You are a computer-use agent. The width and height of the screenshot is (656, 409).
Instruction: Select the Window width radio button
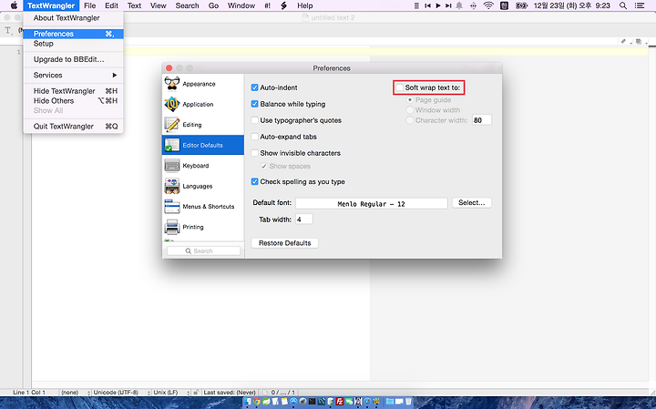click(x=410, y=110)
